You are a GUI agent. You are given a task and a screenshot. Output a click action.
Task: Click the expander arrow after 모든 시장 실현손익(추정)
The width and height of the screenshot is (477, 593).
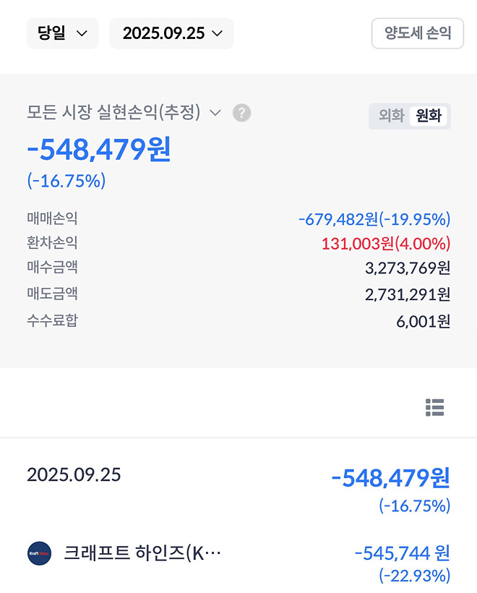click(x=214, y=113)
